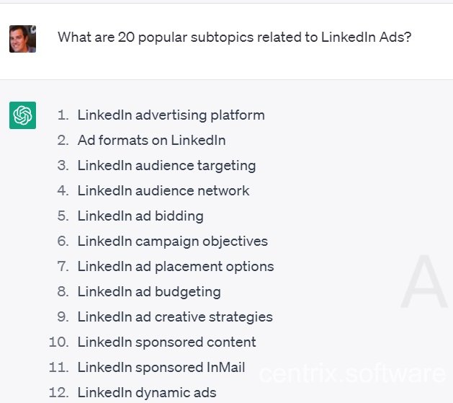This screenshot has height=403, width=453.
Task: Click "Ad formats on LinkedIn" text
Action: tap(151, 141)
